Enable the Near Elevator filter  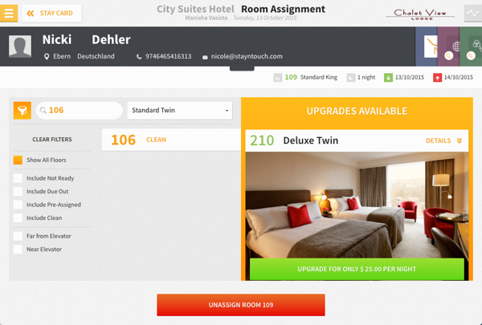pos(18,249)
